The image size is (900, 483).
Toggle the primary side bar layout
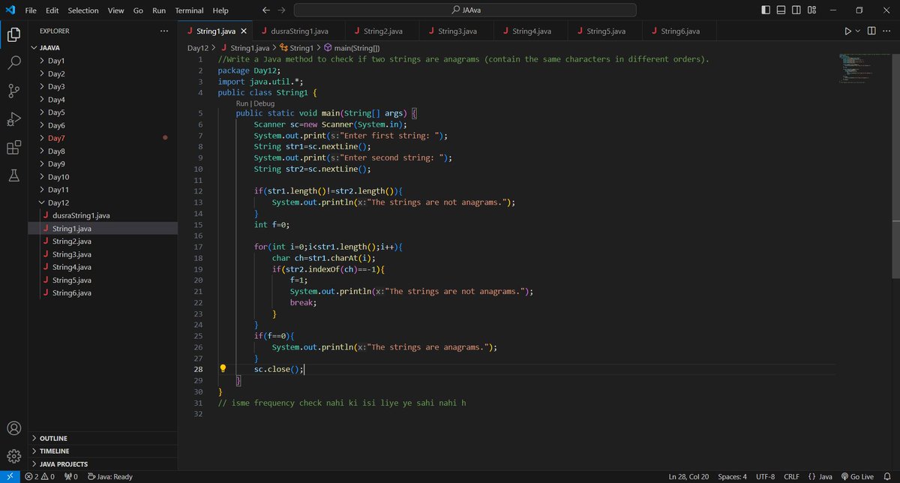coord(765,10)
